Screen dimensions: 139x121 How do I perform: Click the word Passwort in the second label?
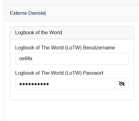93,73
